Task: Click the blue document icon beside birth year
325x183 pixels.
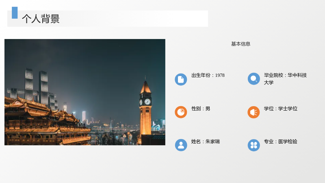Action: tap(181, 79)
